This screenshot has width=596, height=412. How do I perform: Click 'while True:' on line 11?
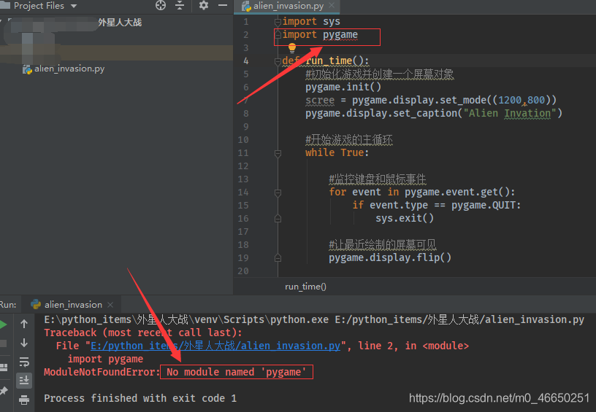click(337, 152)
